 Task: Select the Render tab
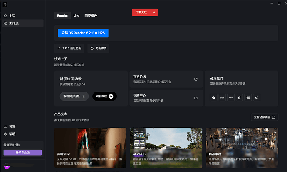coord(62,15)
